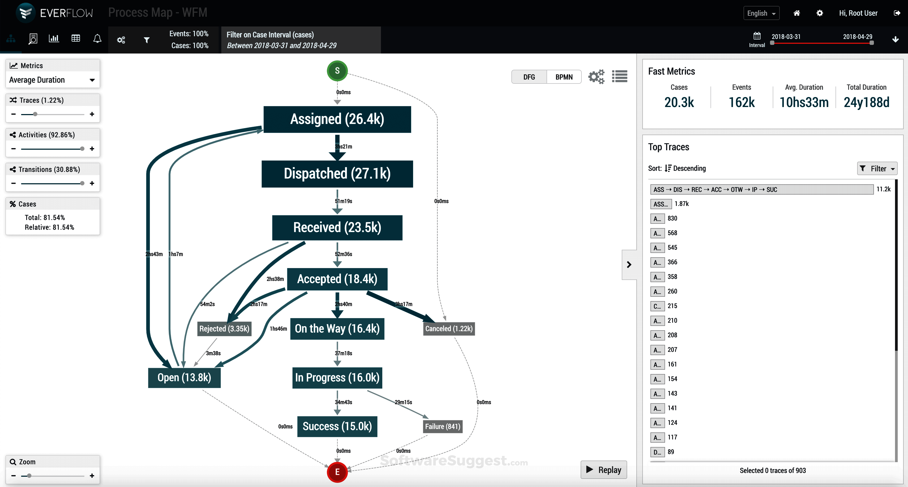Open the bar chart statistics view
This screenshot has width=908, height=487.
[x=54, y=39]
